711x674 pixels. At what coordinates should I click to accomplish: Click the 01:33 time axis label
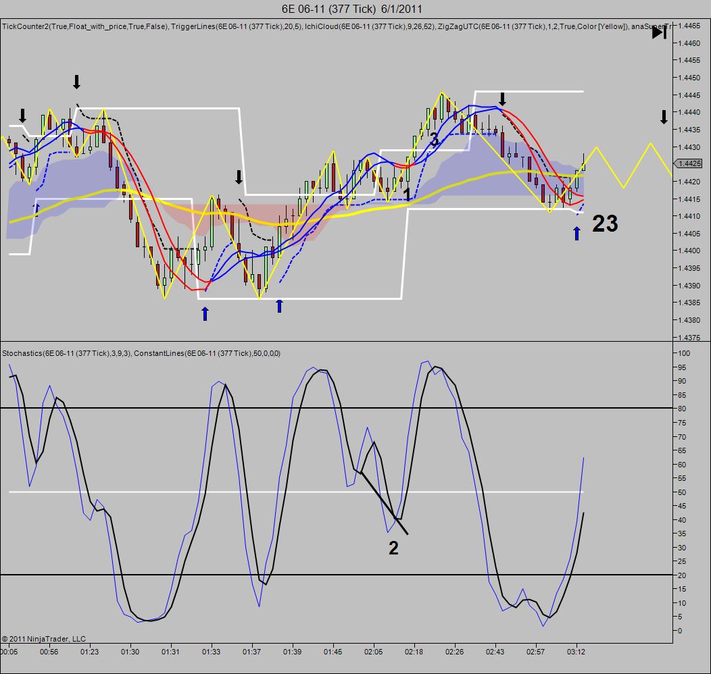pyautogui.click(x=211, y=652)
